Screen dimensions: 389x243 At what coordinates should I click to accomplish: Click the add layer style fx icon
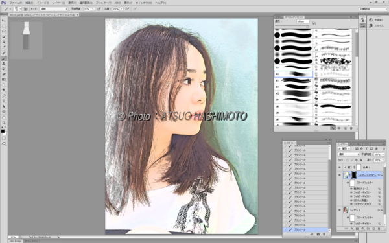[x=352, y=229]
